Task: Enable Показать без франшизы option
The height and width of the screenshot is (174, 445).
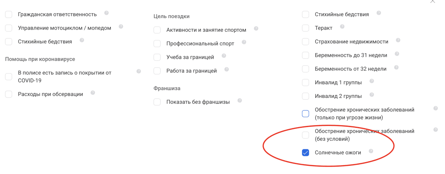Action: pos(157,102)
